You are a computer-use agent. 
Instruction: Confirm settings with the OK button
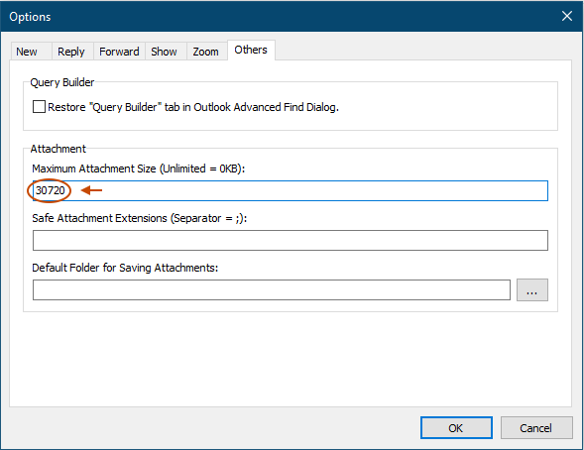point(456,427)
